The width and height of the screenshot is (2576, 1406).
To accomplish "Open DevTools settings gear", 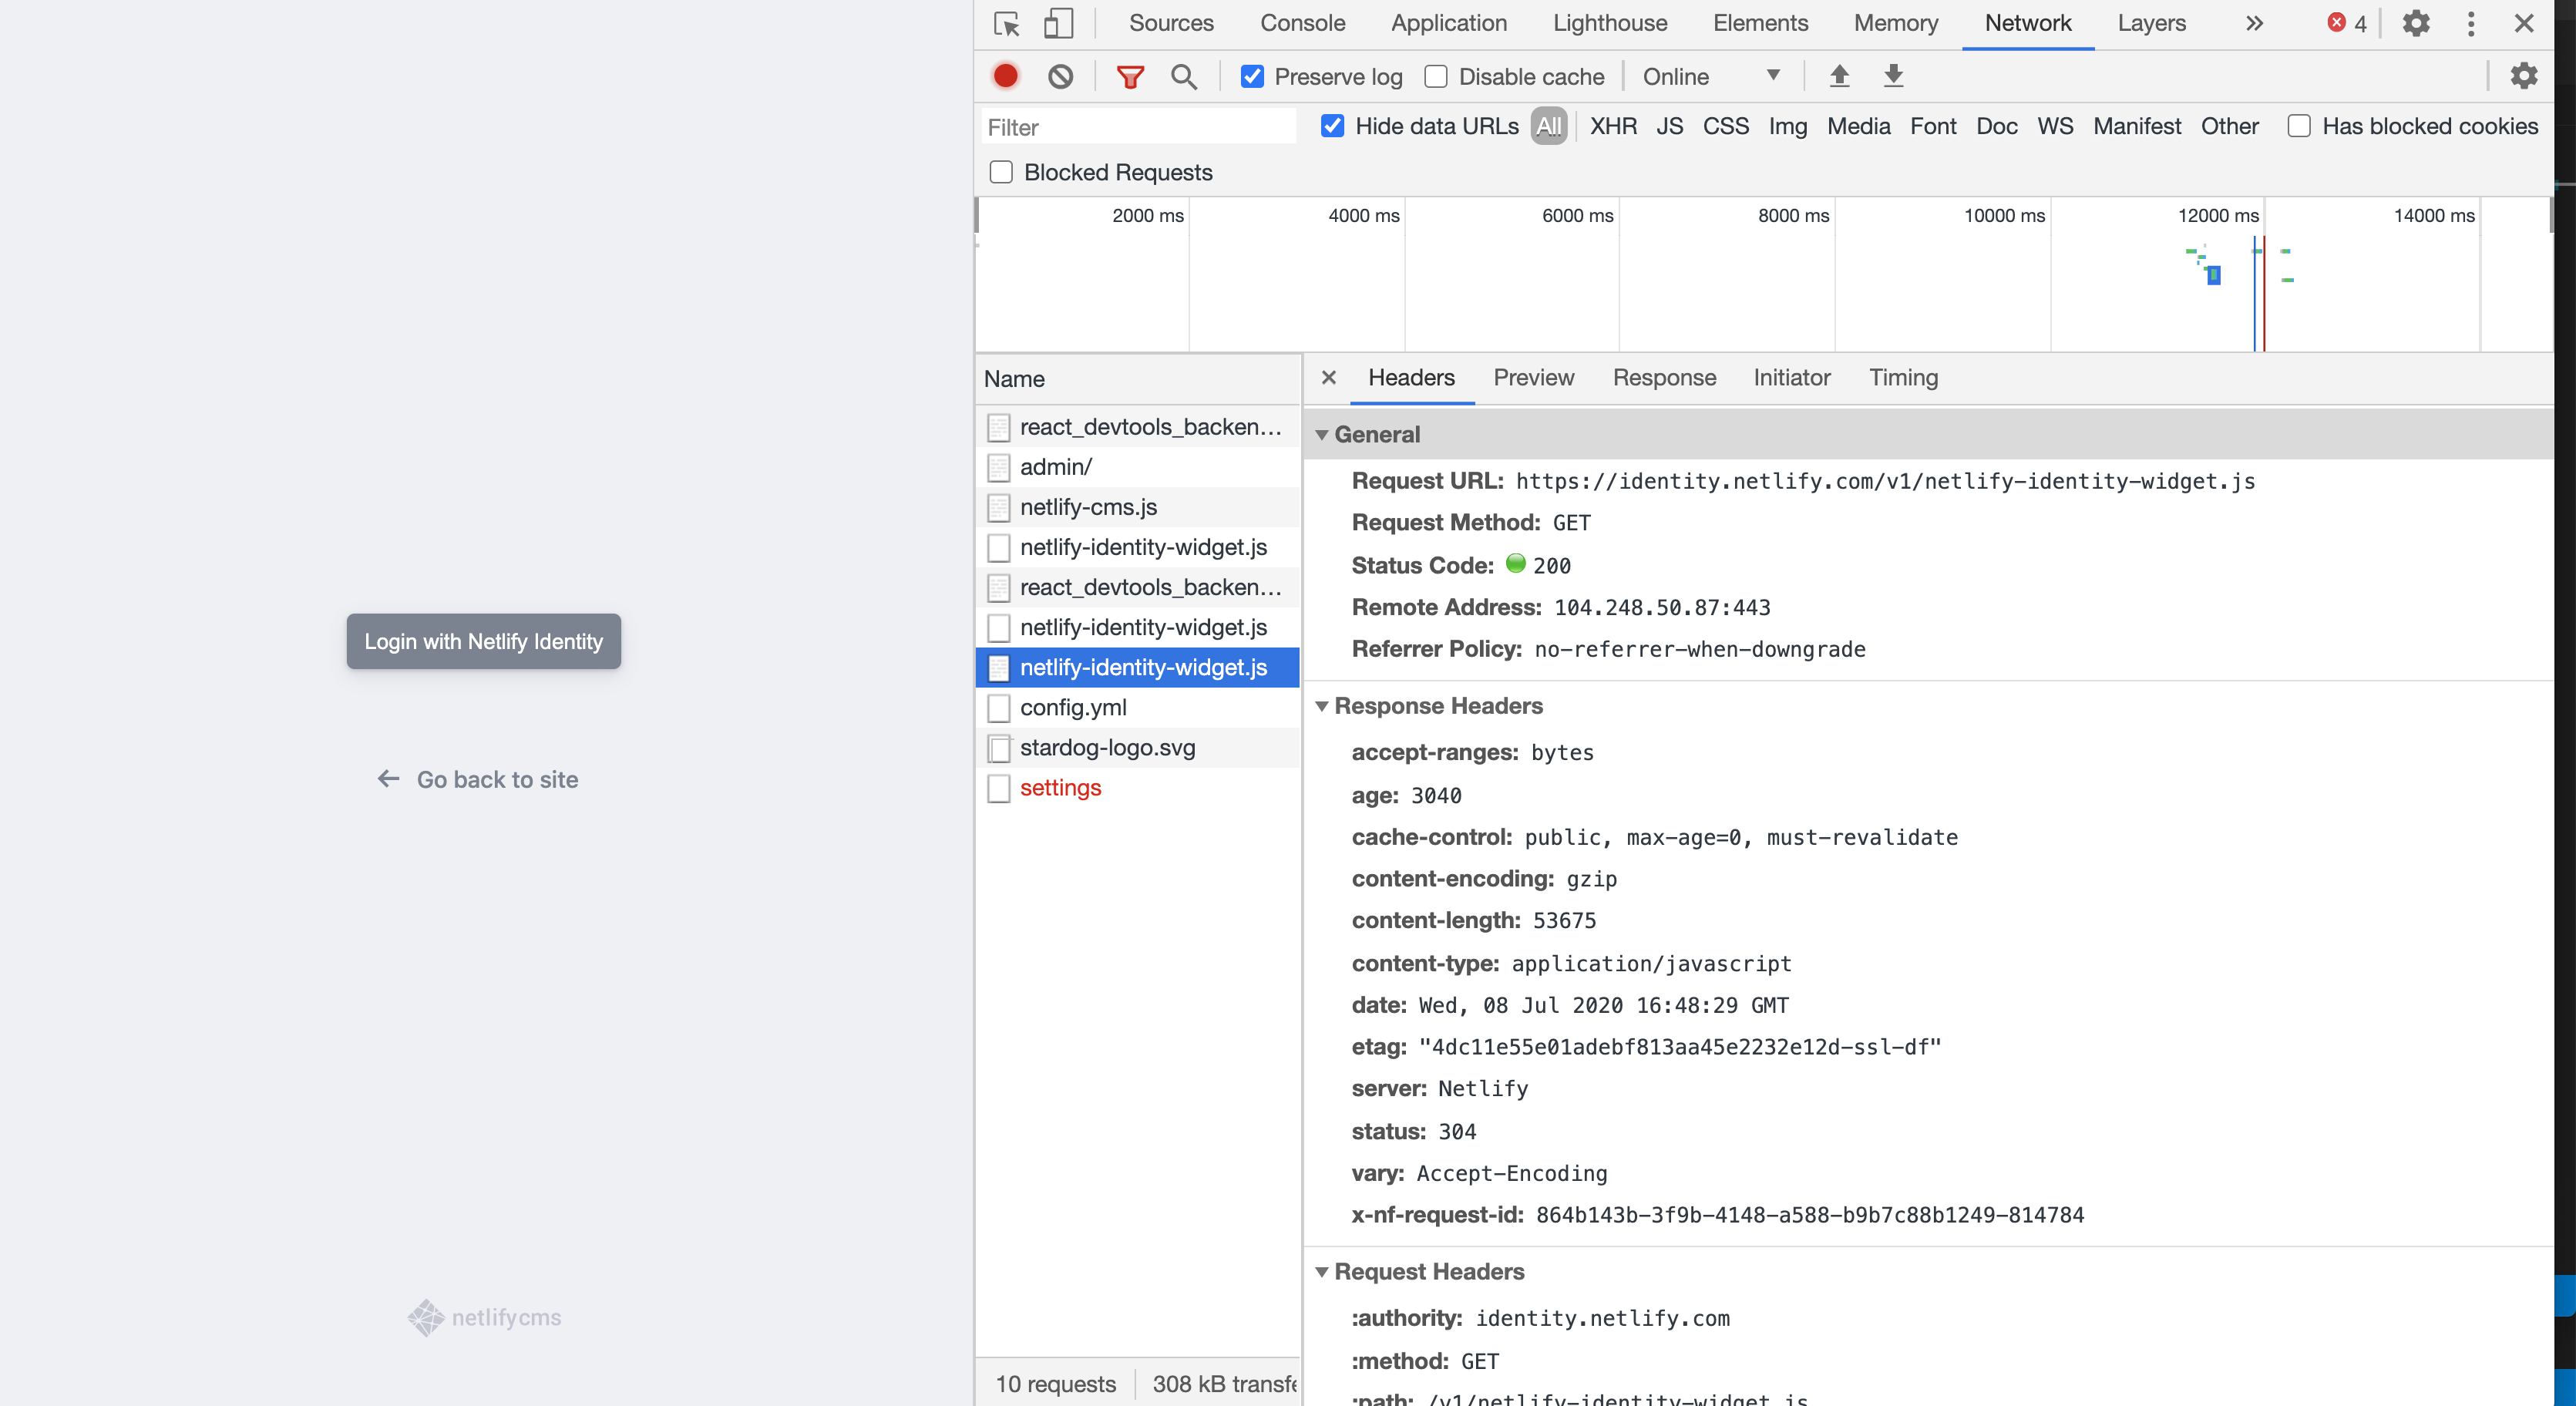I will point(2417,23).
